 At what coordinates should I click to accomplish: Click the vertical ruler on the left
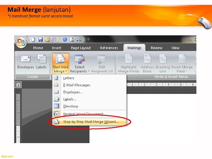[18, 118]
